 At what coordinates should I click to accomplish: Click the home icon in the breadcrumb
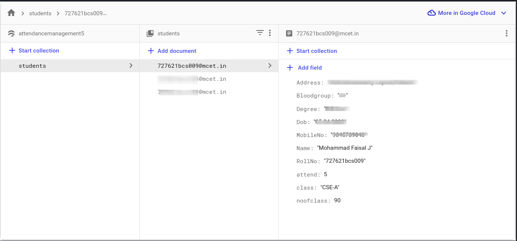tap(11, 13)
